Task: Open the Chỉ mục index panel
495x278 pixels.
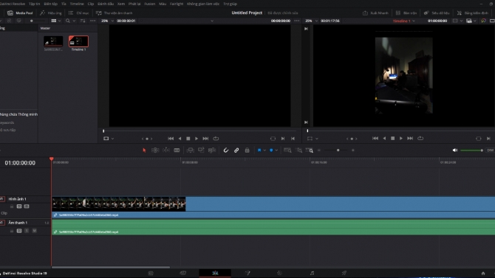Action: (78, 13)
